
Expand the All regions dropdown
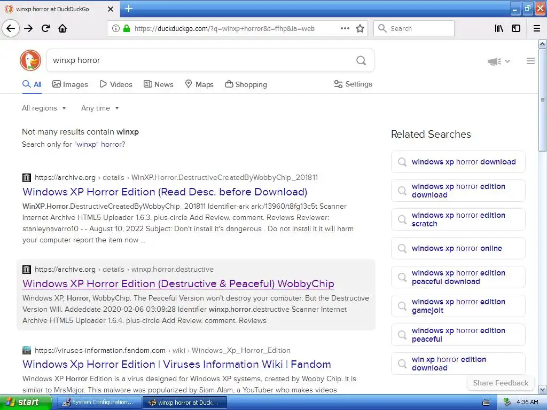44,108
